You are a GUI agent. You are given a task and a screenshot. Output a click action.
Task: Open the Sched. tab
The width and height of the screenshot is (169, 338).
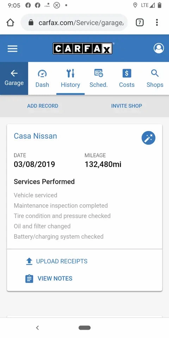[99, 78]
